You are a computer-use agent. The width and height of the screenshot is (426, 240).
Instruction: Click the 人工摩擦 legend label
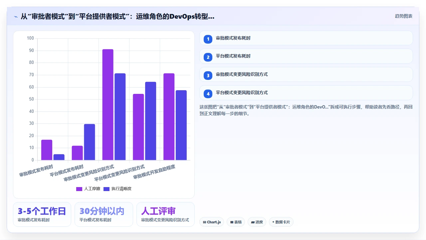[92, 189]
